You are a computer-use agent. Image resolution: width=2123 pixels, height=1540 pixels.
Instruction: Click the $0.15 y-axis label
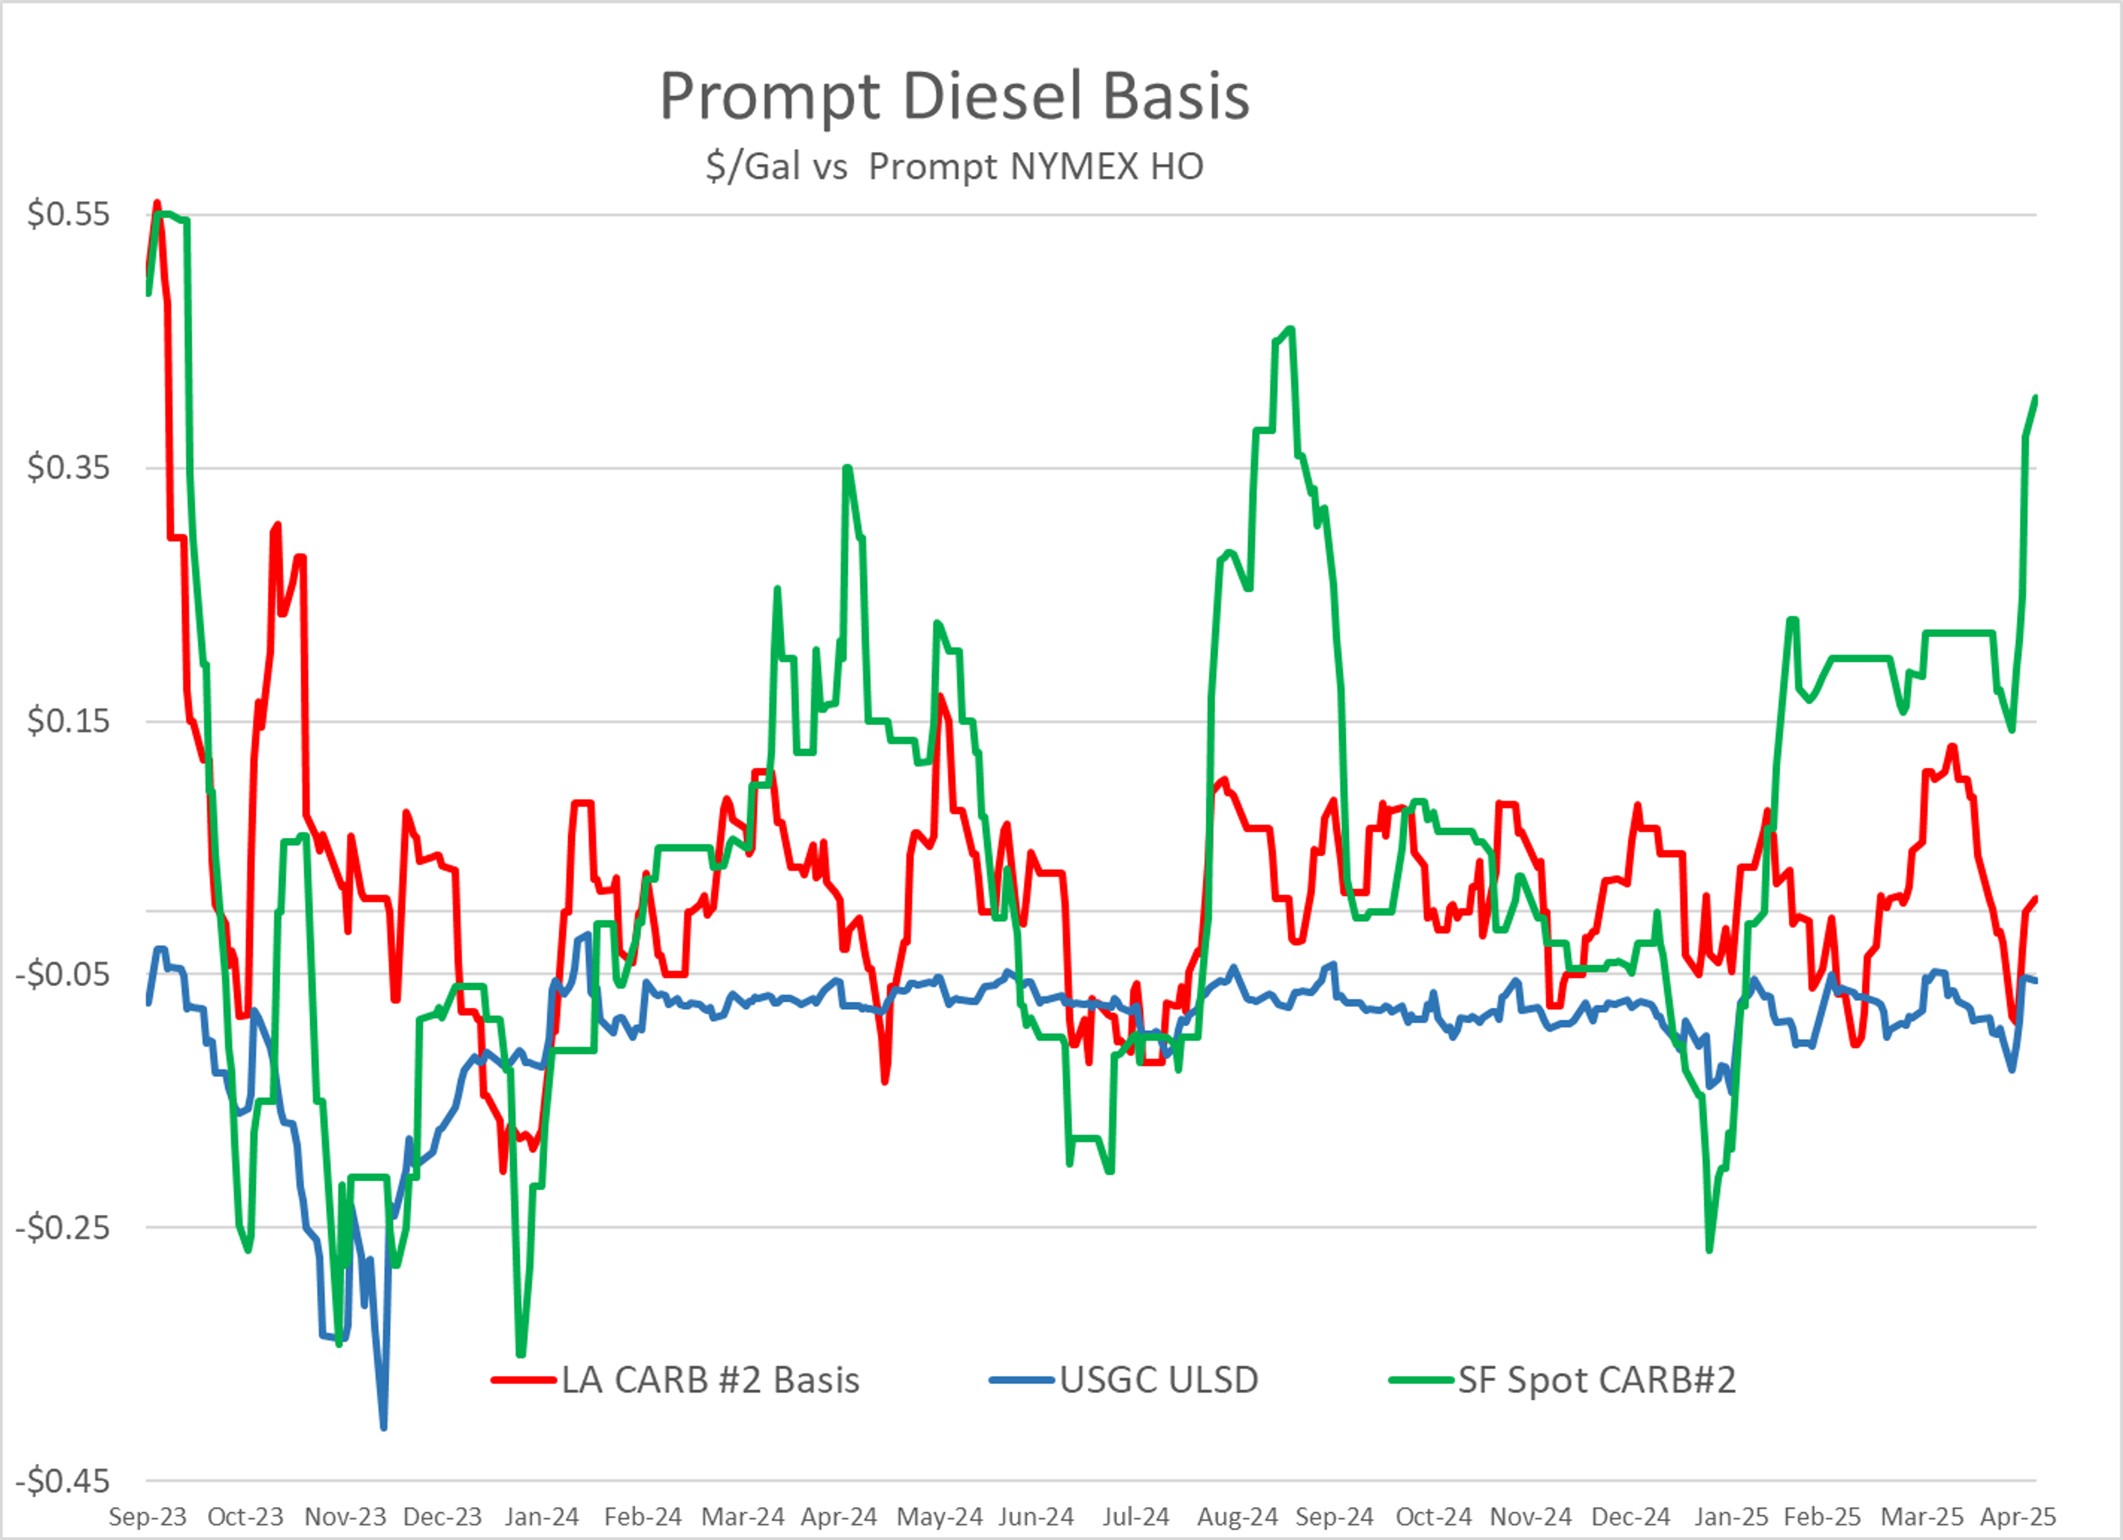click(69, 721)
